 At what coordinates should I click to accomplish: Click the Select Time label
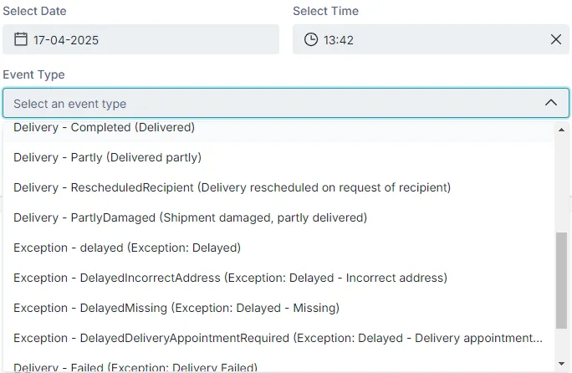click(325, 11)
